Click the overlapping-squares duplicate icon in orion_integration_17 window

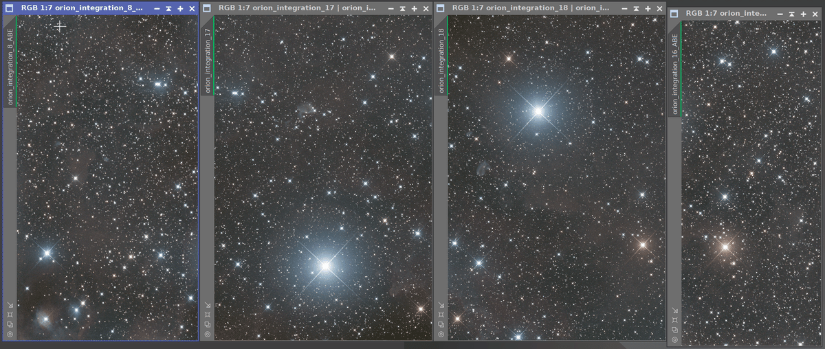tap(207, 324)
